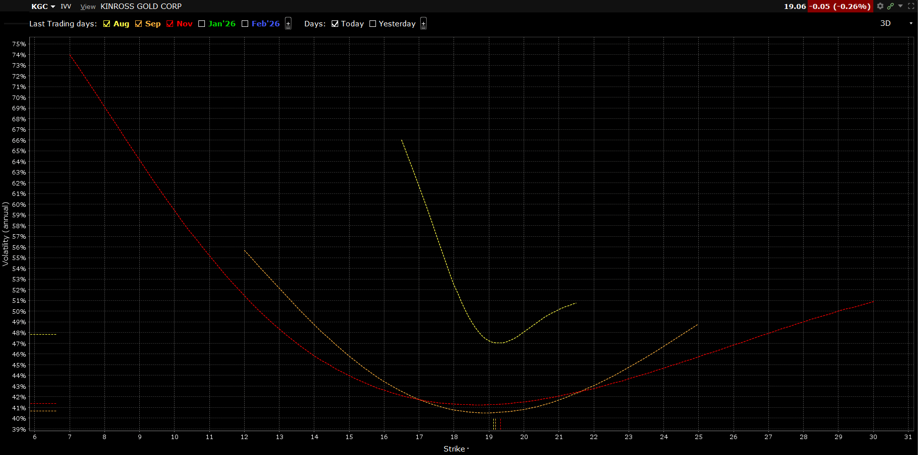Click the KINROSS GOLD CORP title
Image resolution: width=918 pixels, height=455 pixels.
tap(141, 6)
